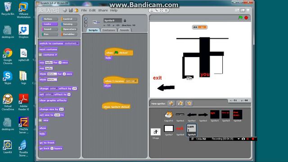Open the File menu
This screenshot has height=162, width=288.
click(x=84, y=10)
